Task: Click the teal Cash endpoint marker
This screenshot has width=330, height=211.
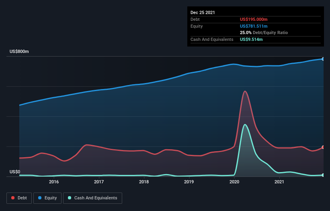Action: 323,175
